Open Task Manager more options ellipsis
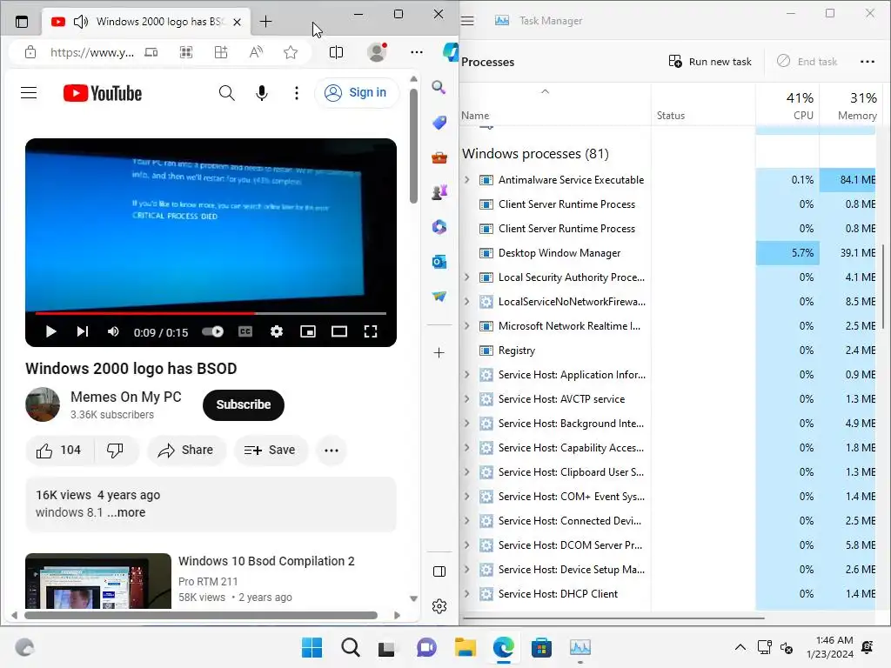The width and height of the screenshot is (891, 668). click(868, 62)
